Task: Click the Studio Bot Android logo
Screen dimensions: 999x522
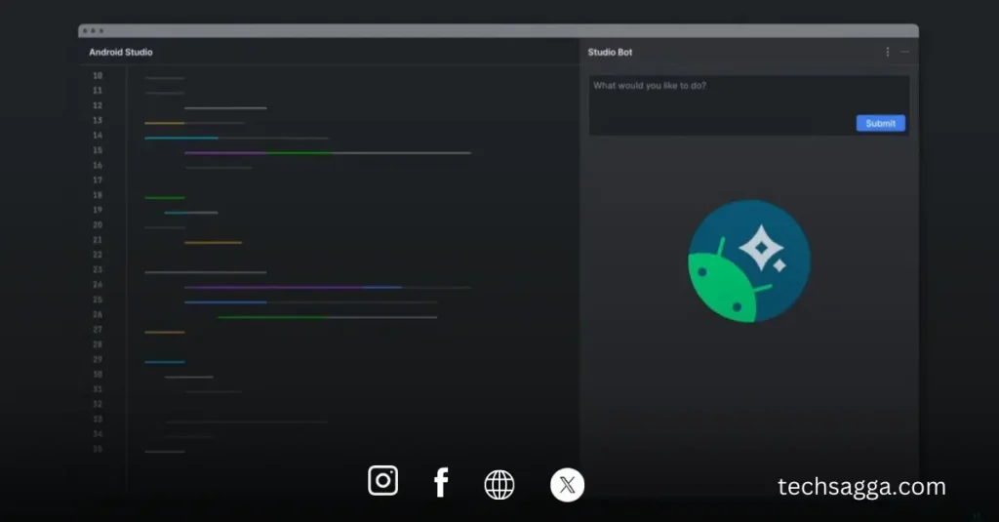Action: pos(749,261)
